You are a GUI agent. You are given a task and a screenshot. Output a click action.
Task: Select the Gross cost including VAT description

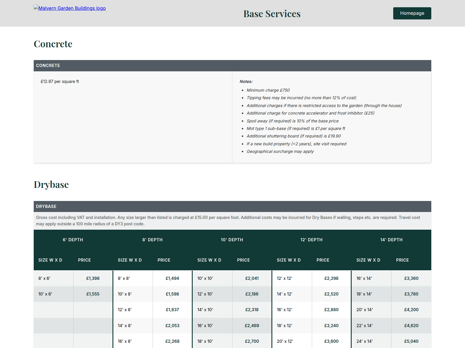[x=233, y=221]
